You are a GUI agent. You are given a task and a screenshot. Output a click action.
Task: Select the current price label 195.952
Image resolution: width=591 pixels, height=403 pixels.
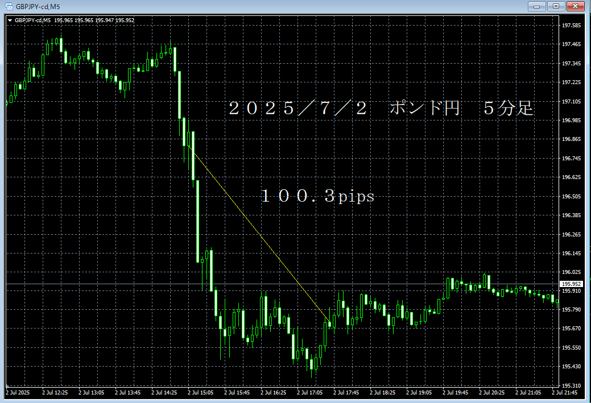coord(572,284)
